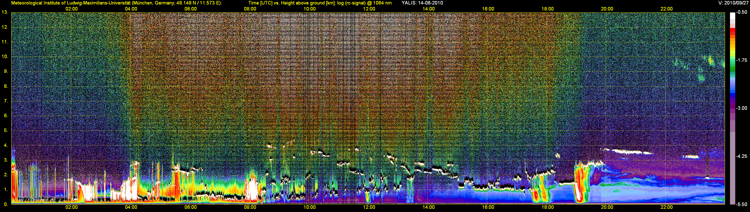Click the 2. km height axis label
750x212 pixels.
click(6, 175)
